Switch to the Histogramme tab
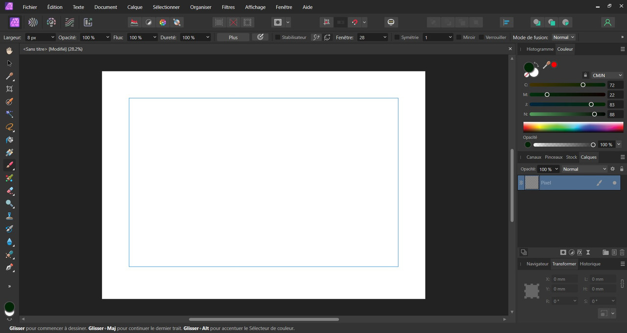This screenshot has height=333, width=627. point(540,49)
